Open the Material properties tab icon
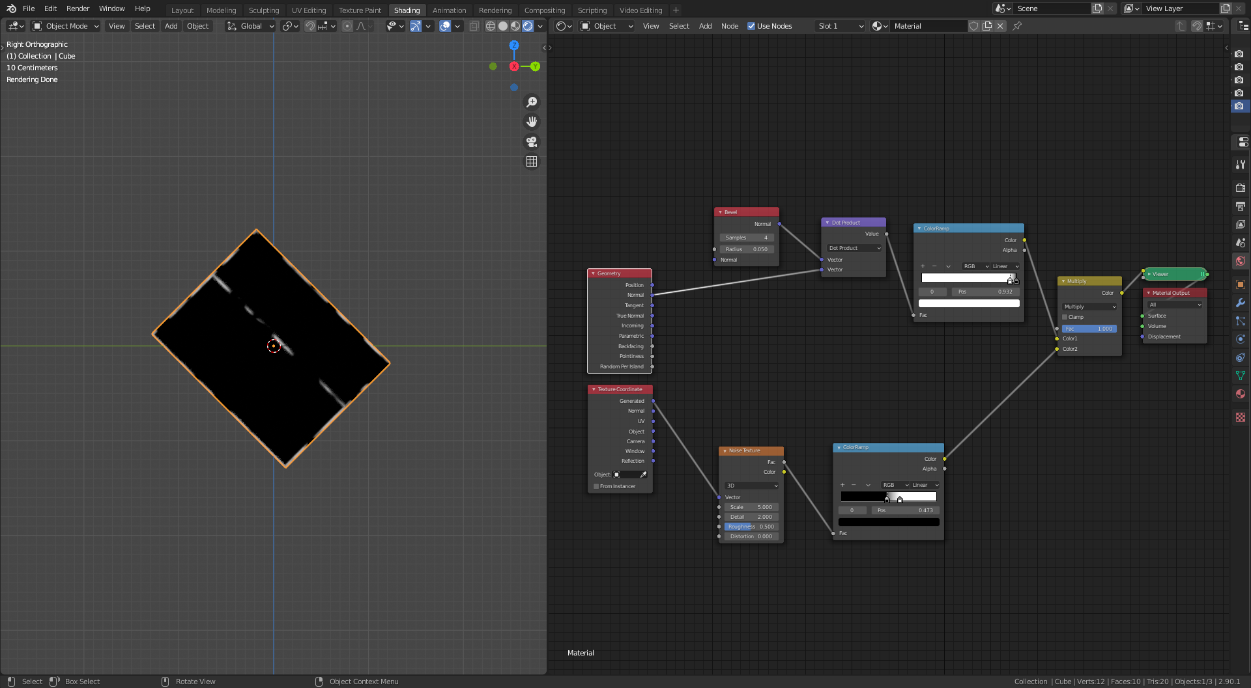This screenshot has width=1251, height=688. tap(1241, 394)
